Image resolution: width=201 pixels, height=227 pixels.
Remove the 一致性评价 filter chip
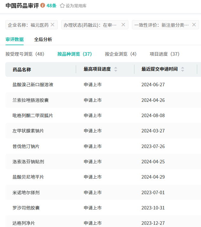194,25
